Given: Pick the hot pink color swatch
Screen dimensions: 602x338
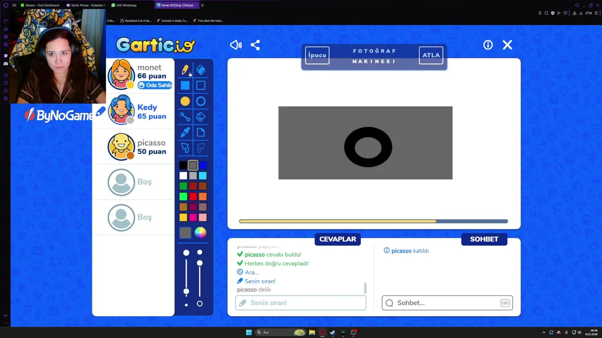Looking at the screenshot, I should [193, 217].
